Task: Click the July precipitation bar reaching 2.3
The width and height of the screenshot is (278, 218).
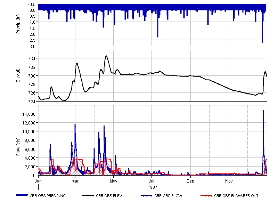Action: point(158,24)
